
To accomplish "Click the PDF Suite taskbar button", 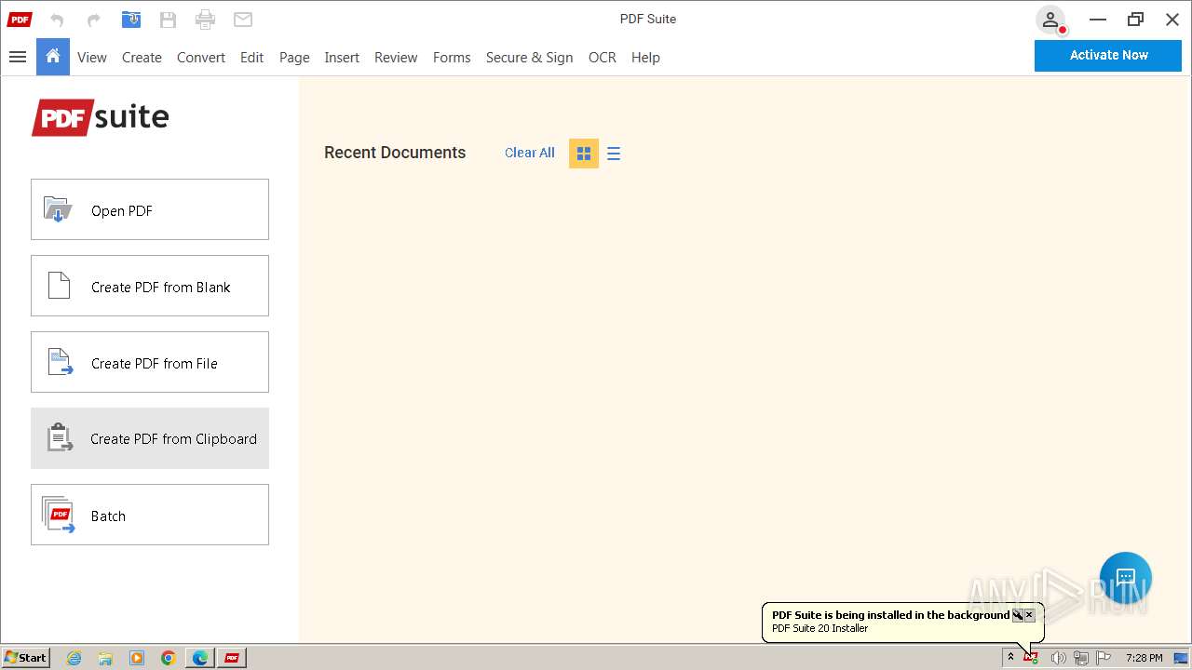I will [x=232, y=658].
